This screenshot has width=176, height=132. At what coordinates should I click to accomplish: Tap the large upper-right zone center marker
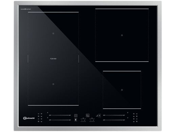[x=122, y=35]
